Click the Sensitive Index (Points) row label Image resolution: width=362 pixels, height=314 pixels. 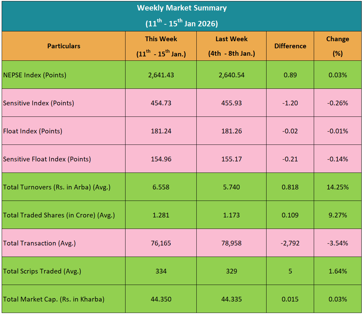(x=38, y=103)
